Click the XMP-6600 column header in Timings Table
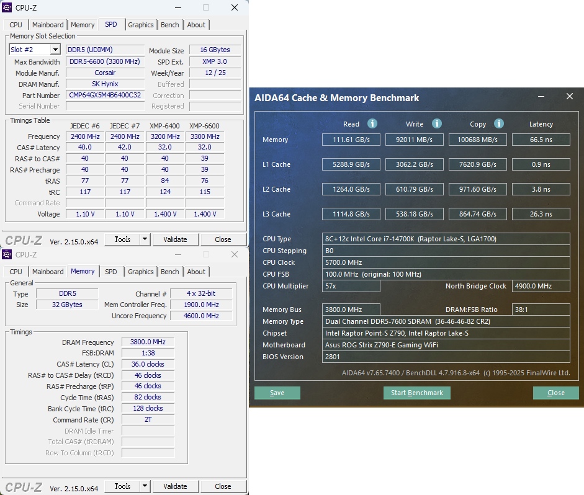This screenshot has height=495, width=584. pyautogui.click(x=204, y=126)
